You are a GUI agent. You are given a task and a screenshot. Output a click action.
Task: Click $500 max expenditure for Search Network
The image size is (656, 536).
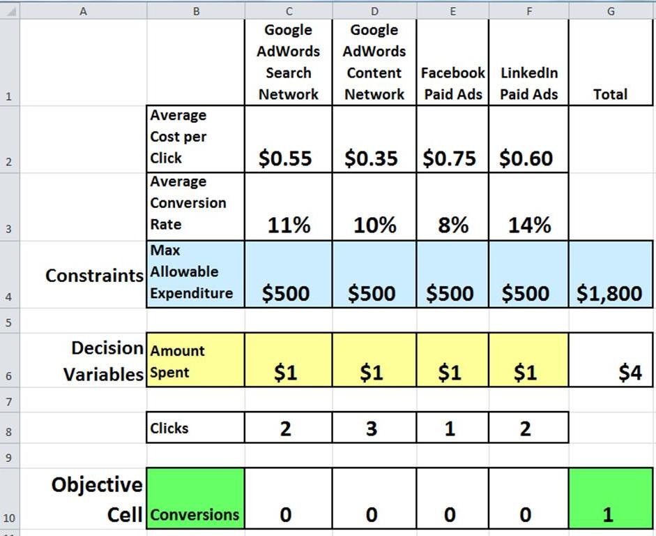[x=289, y=275]
